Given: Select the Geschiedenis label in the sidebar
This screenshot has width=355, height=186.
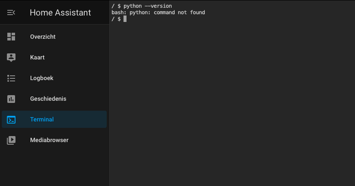Looking at the screenshot, I should (48, 99).
